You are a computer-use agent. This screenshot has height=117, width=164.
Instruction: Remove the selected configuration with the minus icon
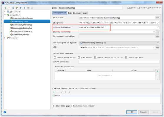[9, 8]
